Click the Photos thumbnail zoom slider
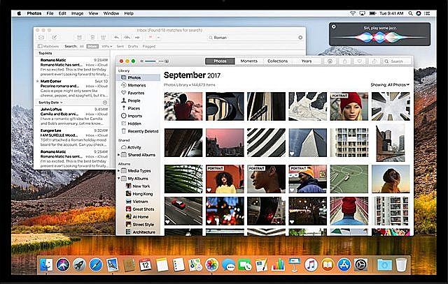The height and width of the screenshot is (284, 448). 154,61
